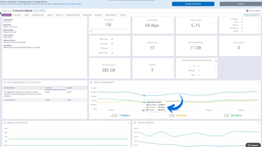
Task: Click the Login Status disabled icon
Action: [x=112, y=44]
